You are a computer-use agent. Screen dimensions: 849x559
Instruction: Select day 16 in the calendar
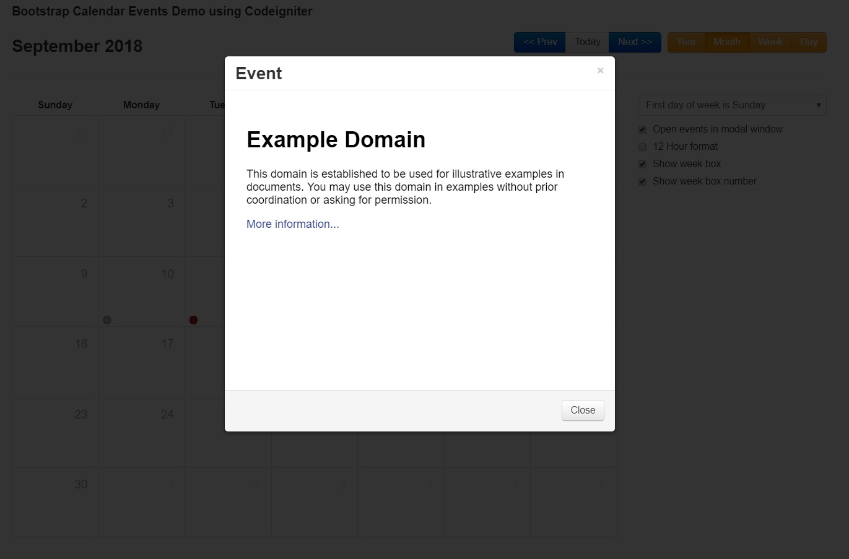pos(81,344)
